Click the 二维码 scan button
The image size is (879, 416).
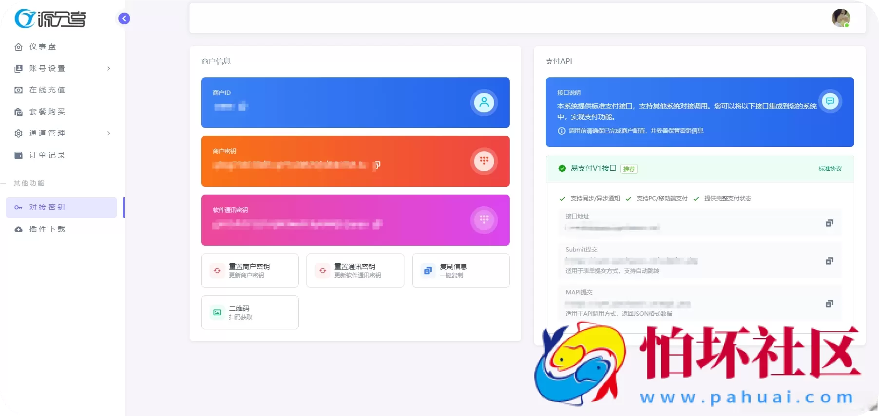(x=250, y=312)
